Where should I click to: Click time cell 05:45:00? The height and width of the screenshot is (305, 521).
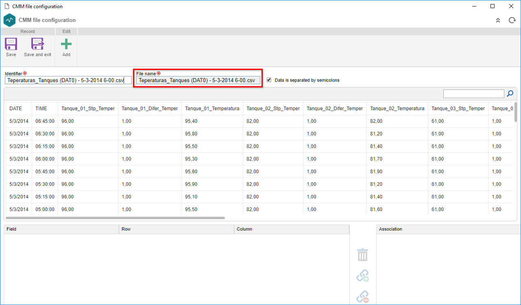click(x=45, y=172)
